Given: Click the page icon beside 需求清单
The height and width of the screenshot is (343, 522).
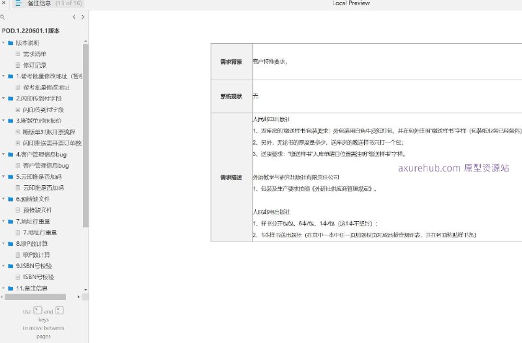Looking at the screenshot, I should pyautogui.click(x=18, y=54).
